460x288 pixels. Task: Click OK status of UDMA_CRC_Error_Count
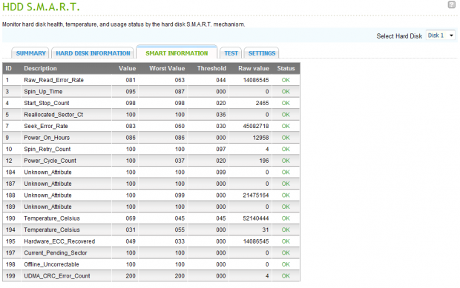coord(286,276)
